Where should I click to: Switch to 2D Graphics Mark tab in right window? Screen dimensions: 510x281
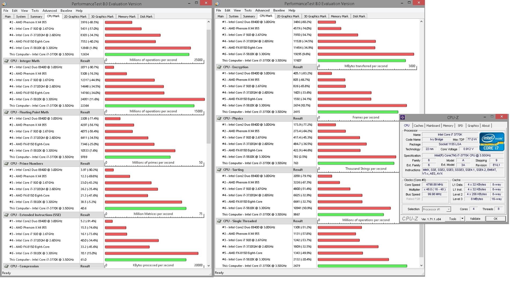click(x=288, y=16)
